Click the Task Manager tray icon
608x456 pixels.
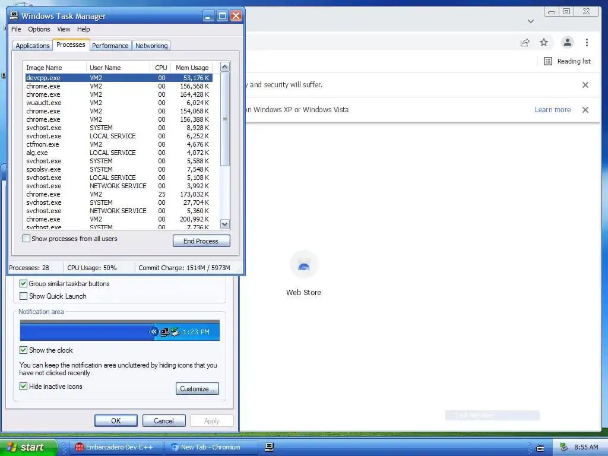564,447
